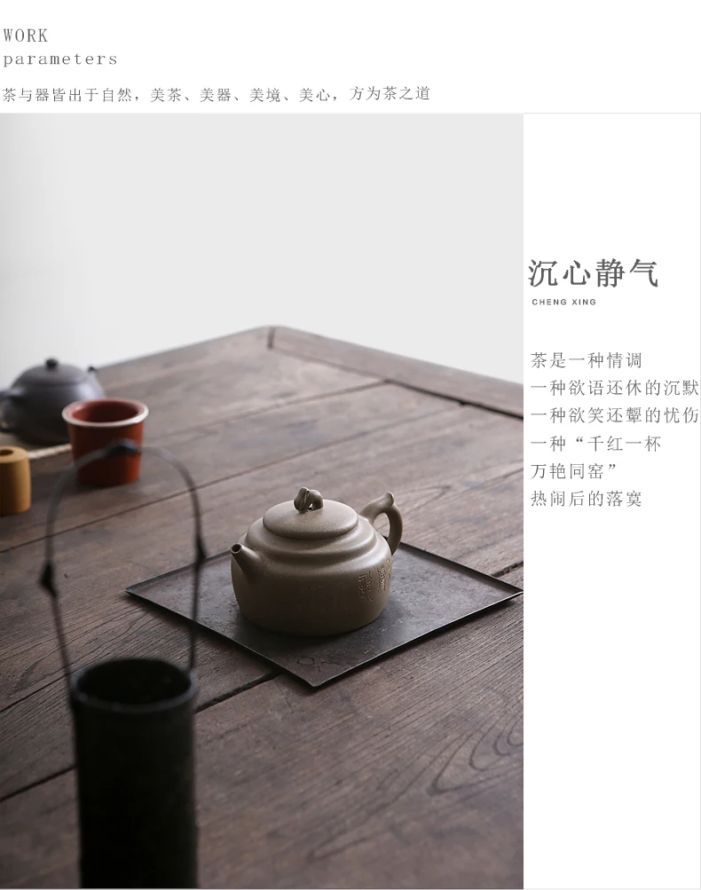Screen dimensions: 701x890
Task: Click the 万艳同窟 line
Action: [x=574, y=471]
